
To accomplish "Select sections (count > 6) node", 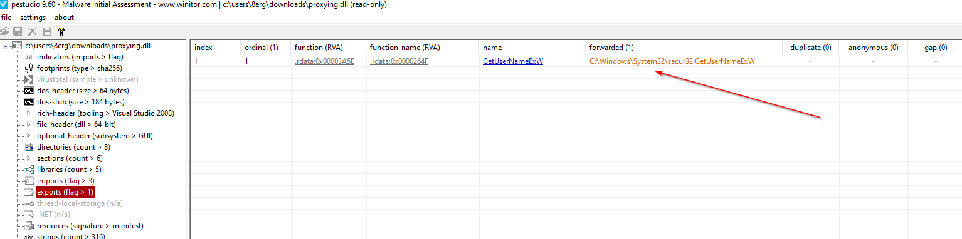I will click(x=69, y=158).
